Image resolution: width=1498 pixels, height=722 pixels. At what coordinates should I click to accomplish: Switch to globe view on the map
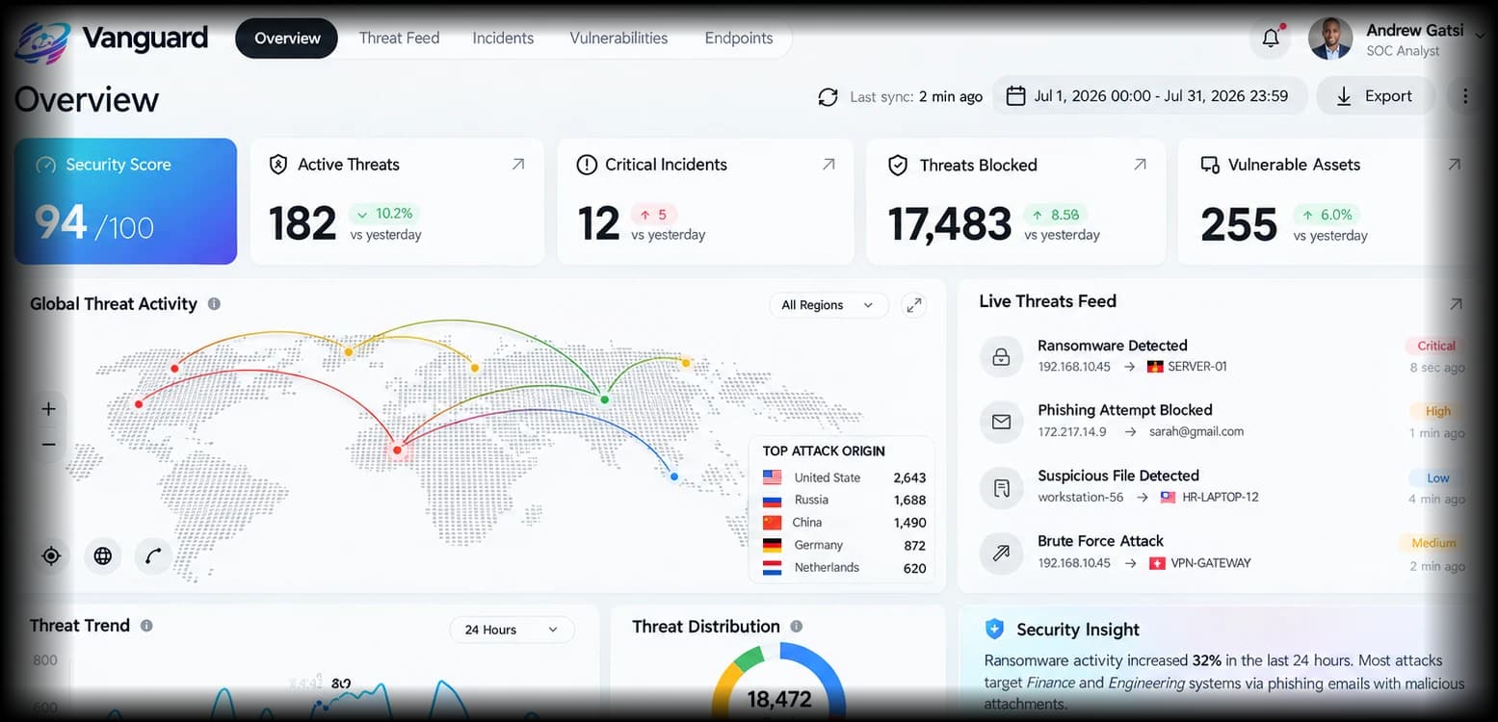(x=103, y=555)
